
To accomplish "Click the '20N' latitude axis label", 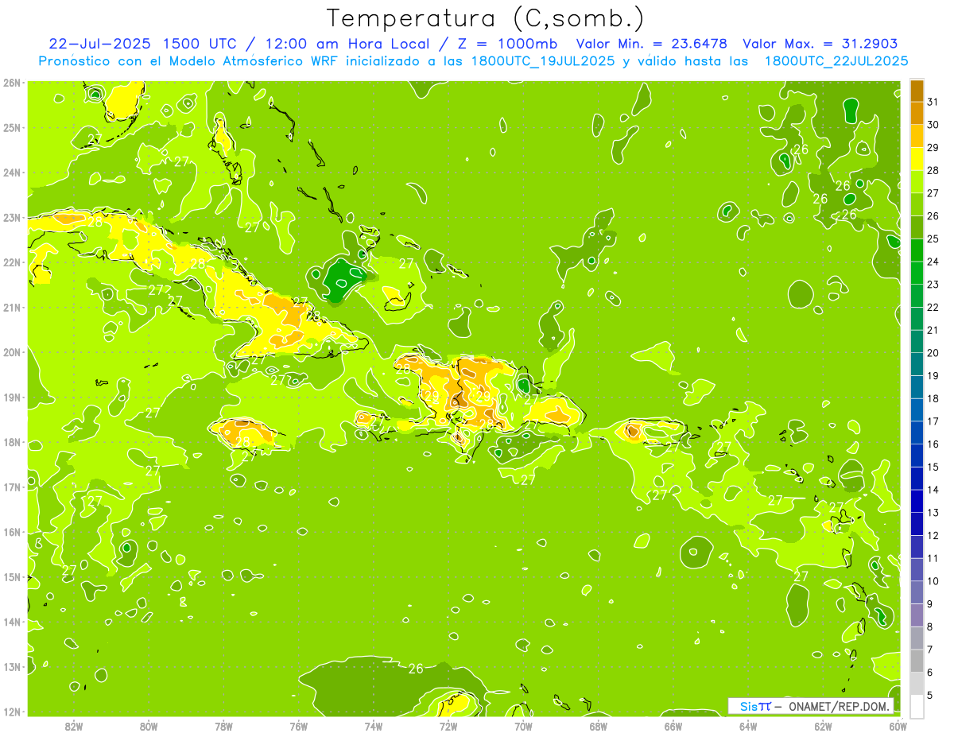I will (x=12, y=352).
